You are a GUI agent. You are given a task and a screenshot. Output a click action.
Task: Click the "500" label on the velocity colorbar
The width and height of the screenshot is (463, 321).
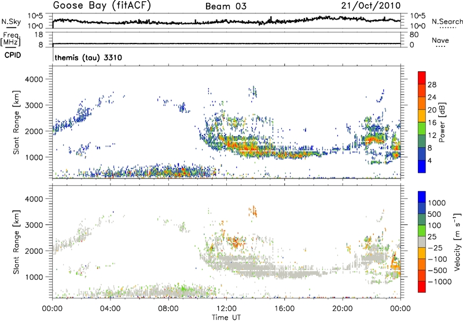tap(435, 214)
